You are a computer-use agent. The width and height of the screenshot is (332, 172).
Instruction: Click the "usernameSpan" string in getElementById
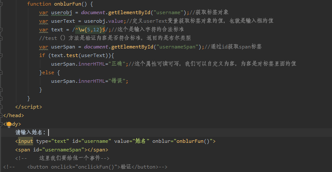tap(179, 47)
